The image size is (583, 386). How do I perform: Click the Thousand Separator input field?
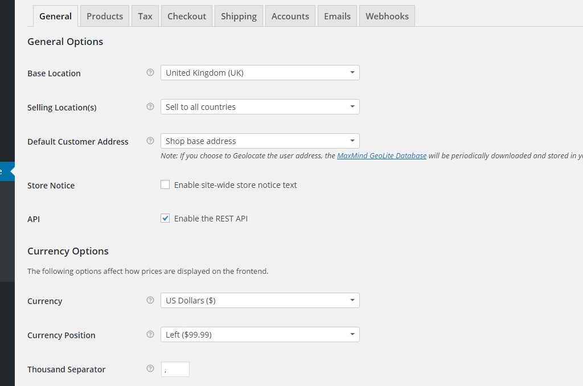pos(175,369)
